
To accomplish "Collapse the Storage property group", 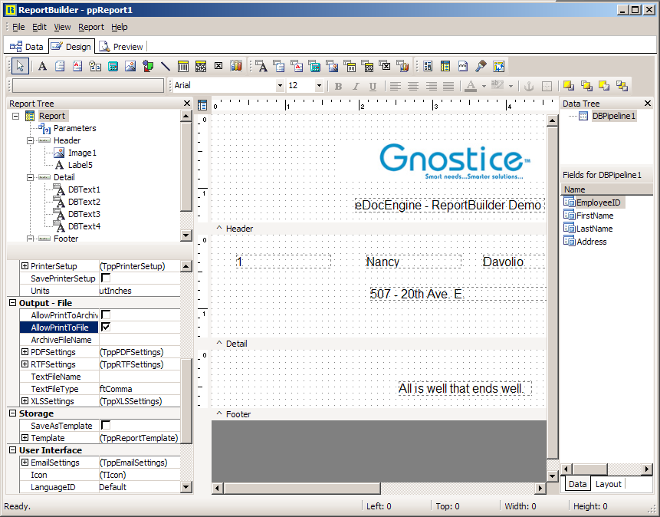I will tap(12, 413).
